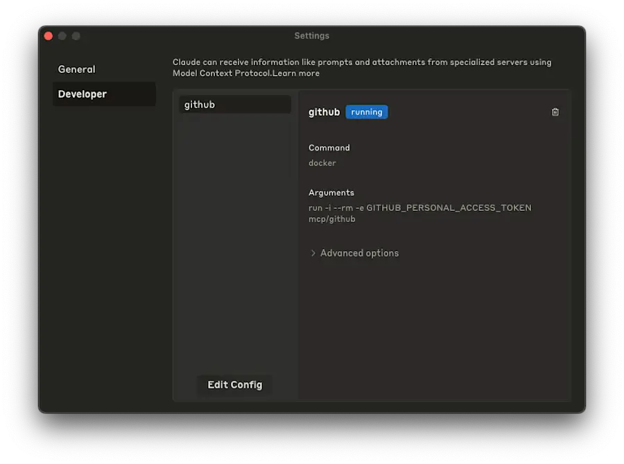The height and width of the screenshot is (464, 624).
Task: Click the docker command value text
Action: [x=322, y=163]
